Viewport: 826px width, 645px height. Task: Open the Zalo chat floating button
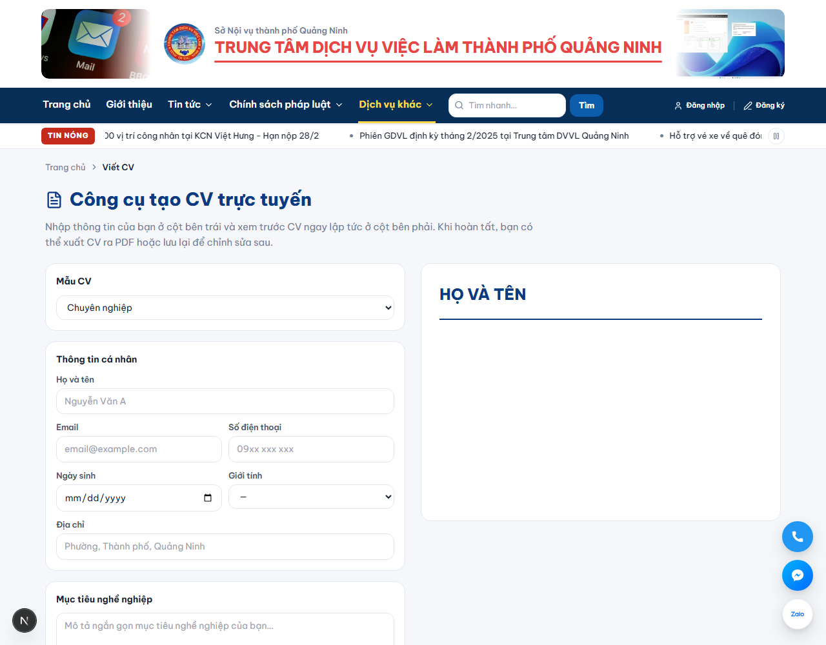tap(798, 614)
